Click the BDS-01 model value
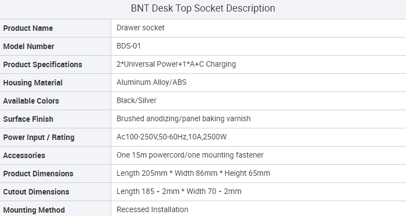This screenshot has height=216, width=406. click(x=129, y=46)
